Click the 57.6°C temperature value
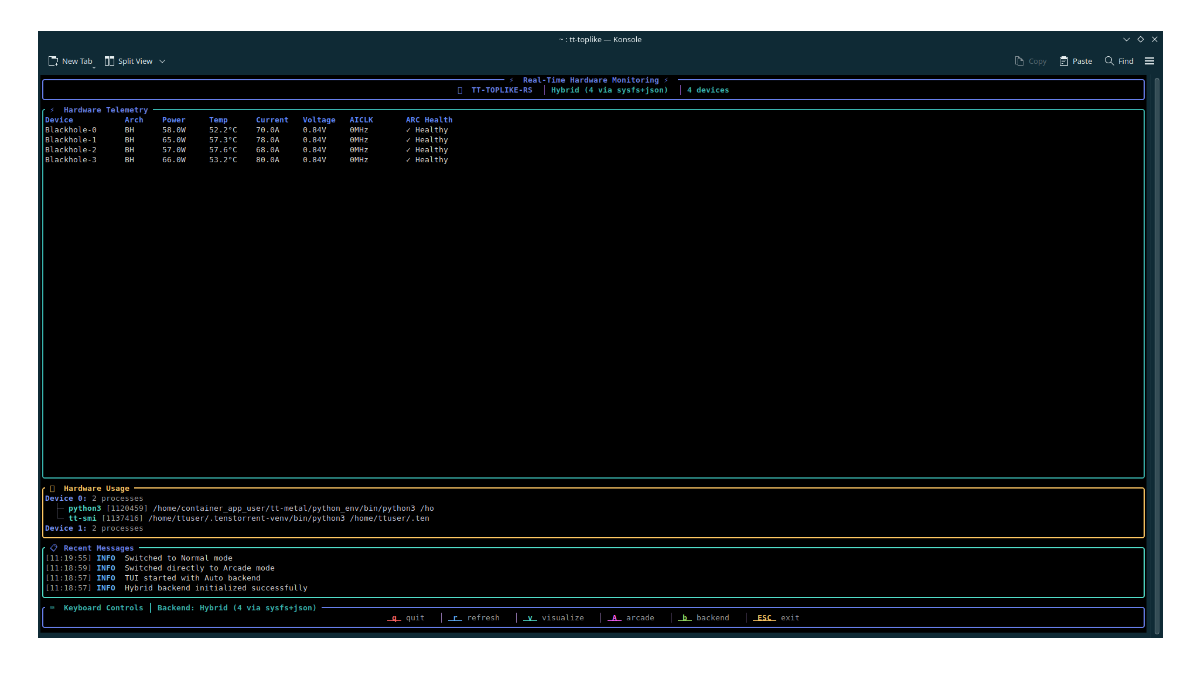This screenshot has height=683, width=1201. click(223, 150)
